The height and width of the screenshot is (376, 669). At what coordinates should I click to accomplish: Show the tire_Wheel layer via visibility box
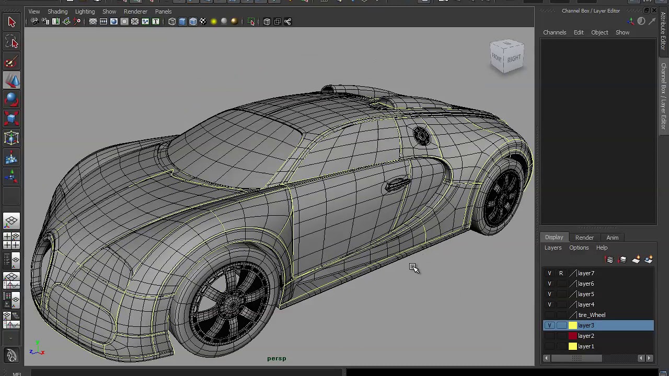pyautogui.click(x=549, y=315)
